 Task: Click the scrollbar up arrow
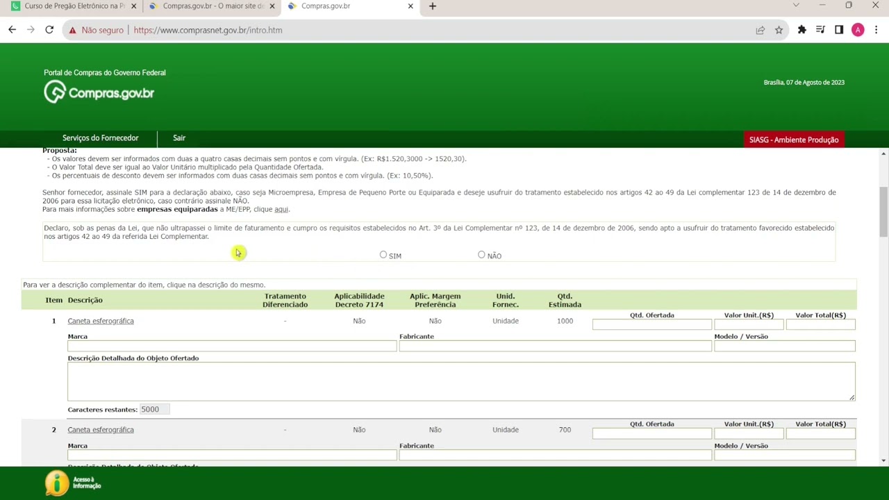tap(883, 153)
